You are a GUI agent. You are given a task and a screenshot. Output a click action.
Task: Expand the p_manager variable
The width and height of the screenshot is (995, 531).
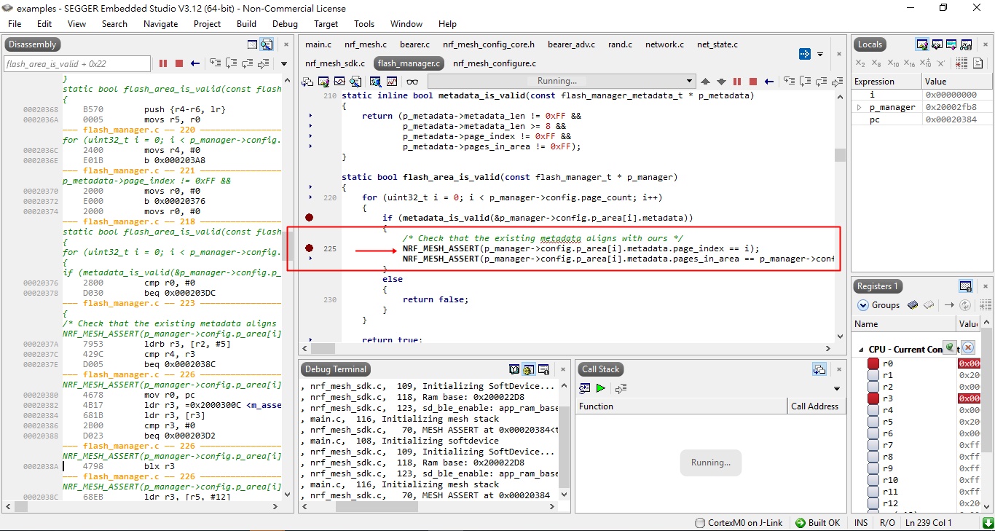pos(860,107)
